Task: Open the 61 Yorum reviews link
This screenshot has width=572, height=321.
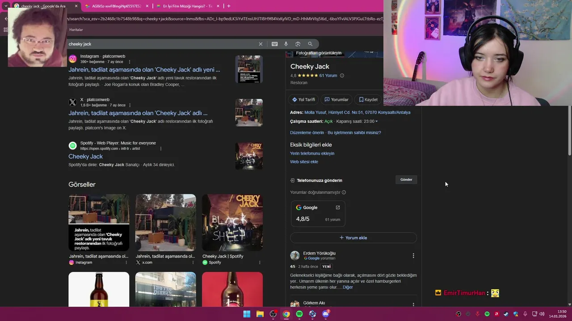Action: [x=328, y=76]
